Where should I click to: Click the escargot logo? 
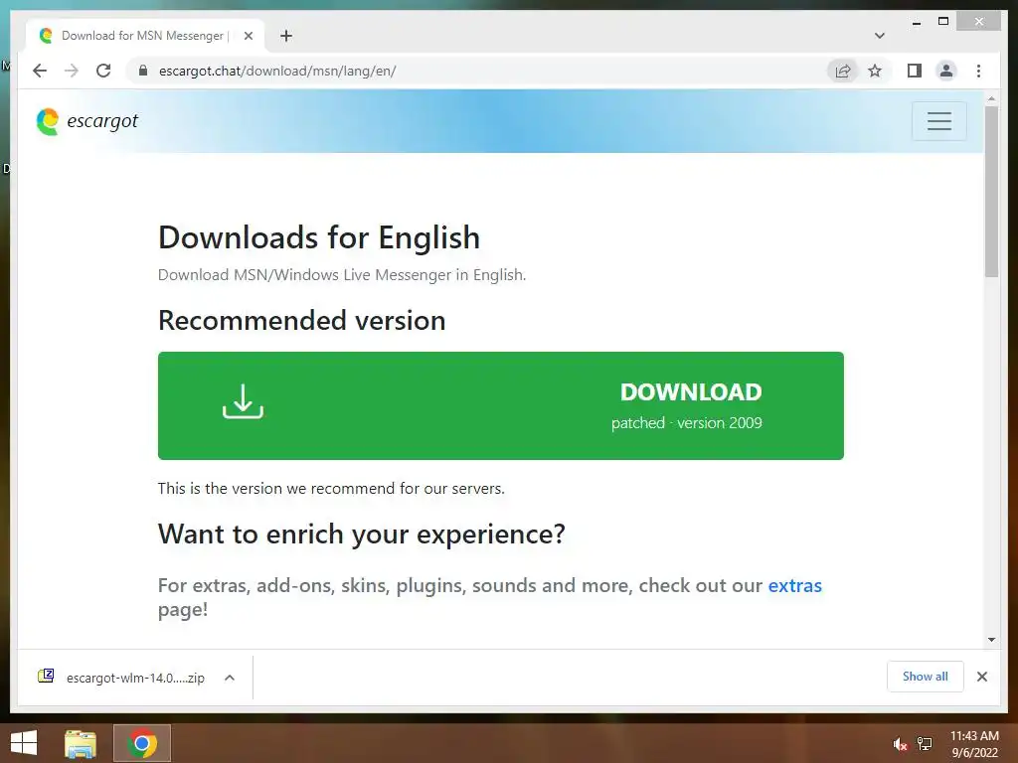[x=87, y=121]
